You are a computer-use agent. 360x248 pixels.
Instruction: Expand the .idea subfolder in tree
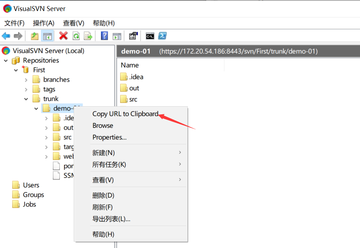coord(46,118)
